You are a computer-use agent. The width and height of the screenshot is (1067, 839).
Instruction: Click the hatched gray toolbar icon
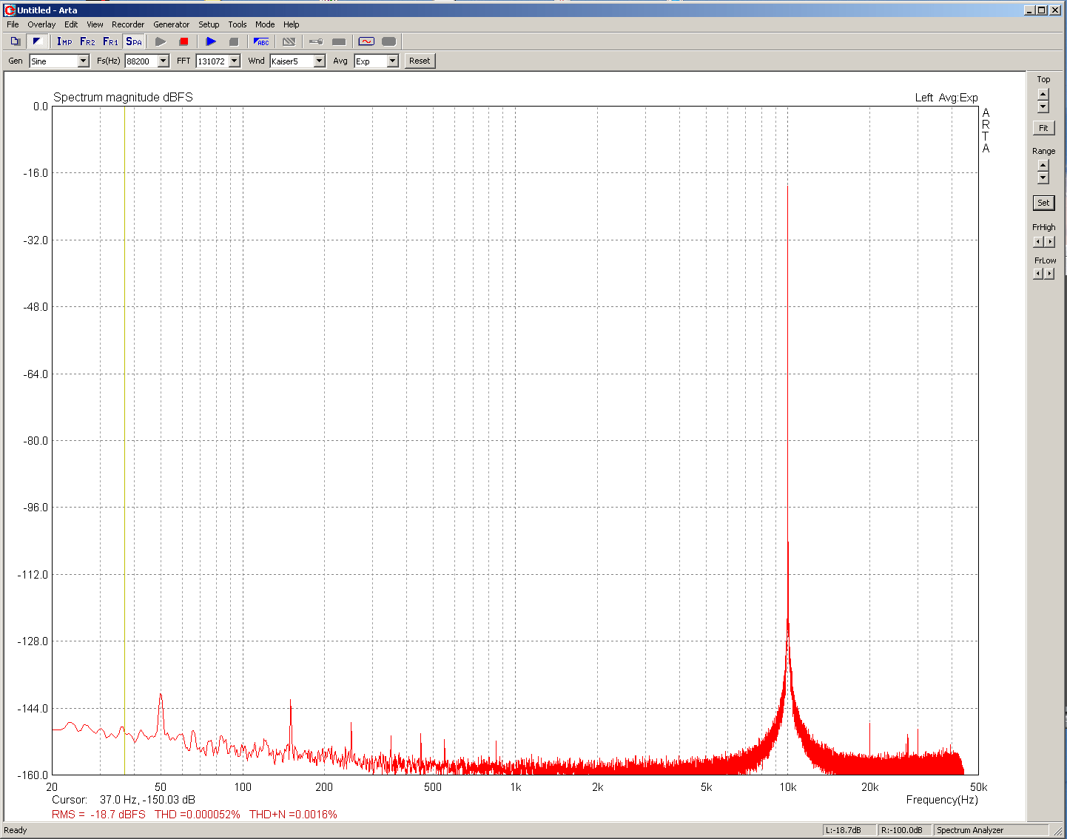289,41
